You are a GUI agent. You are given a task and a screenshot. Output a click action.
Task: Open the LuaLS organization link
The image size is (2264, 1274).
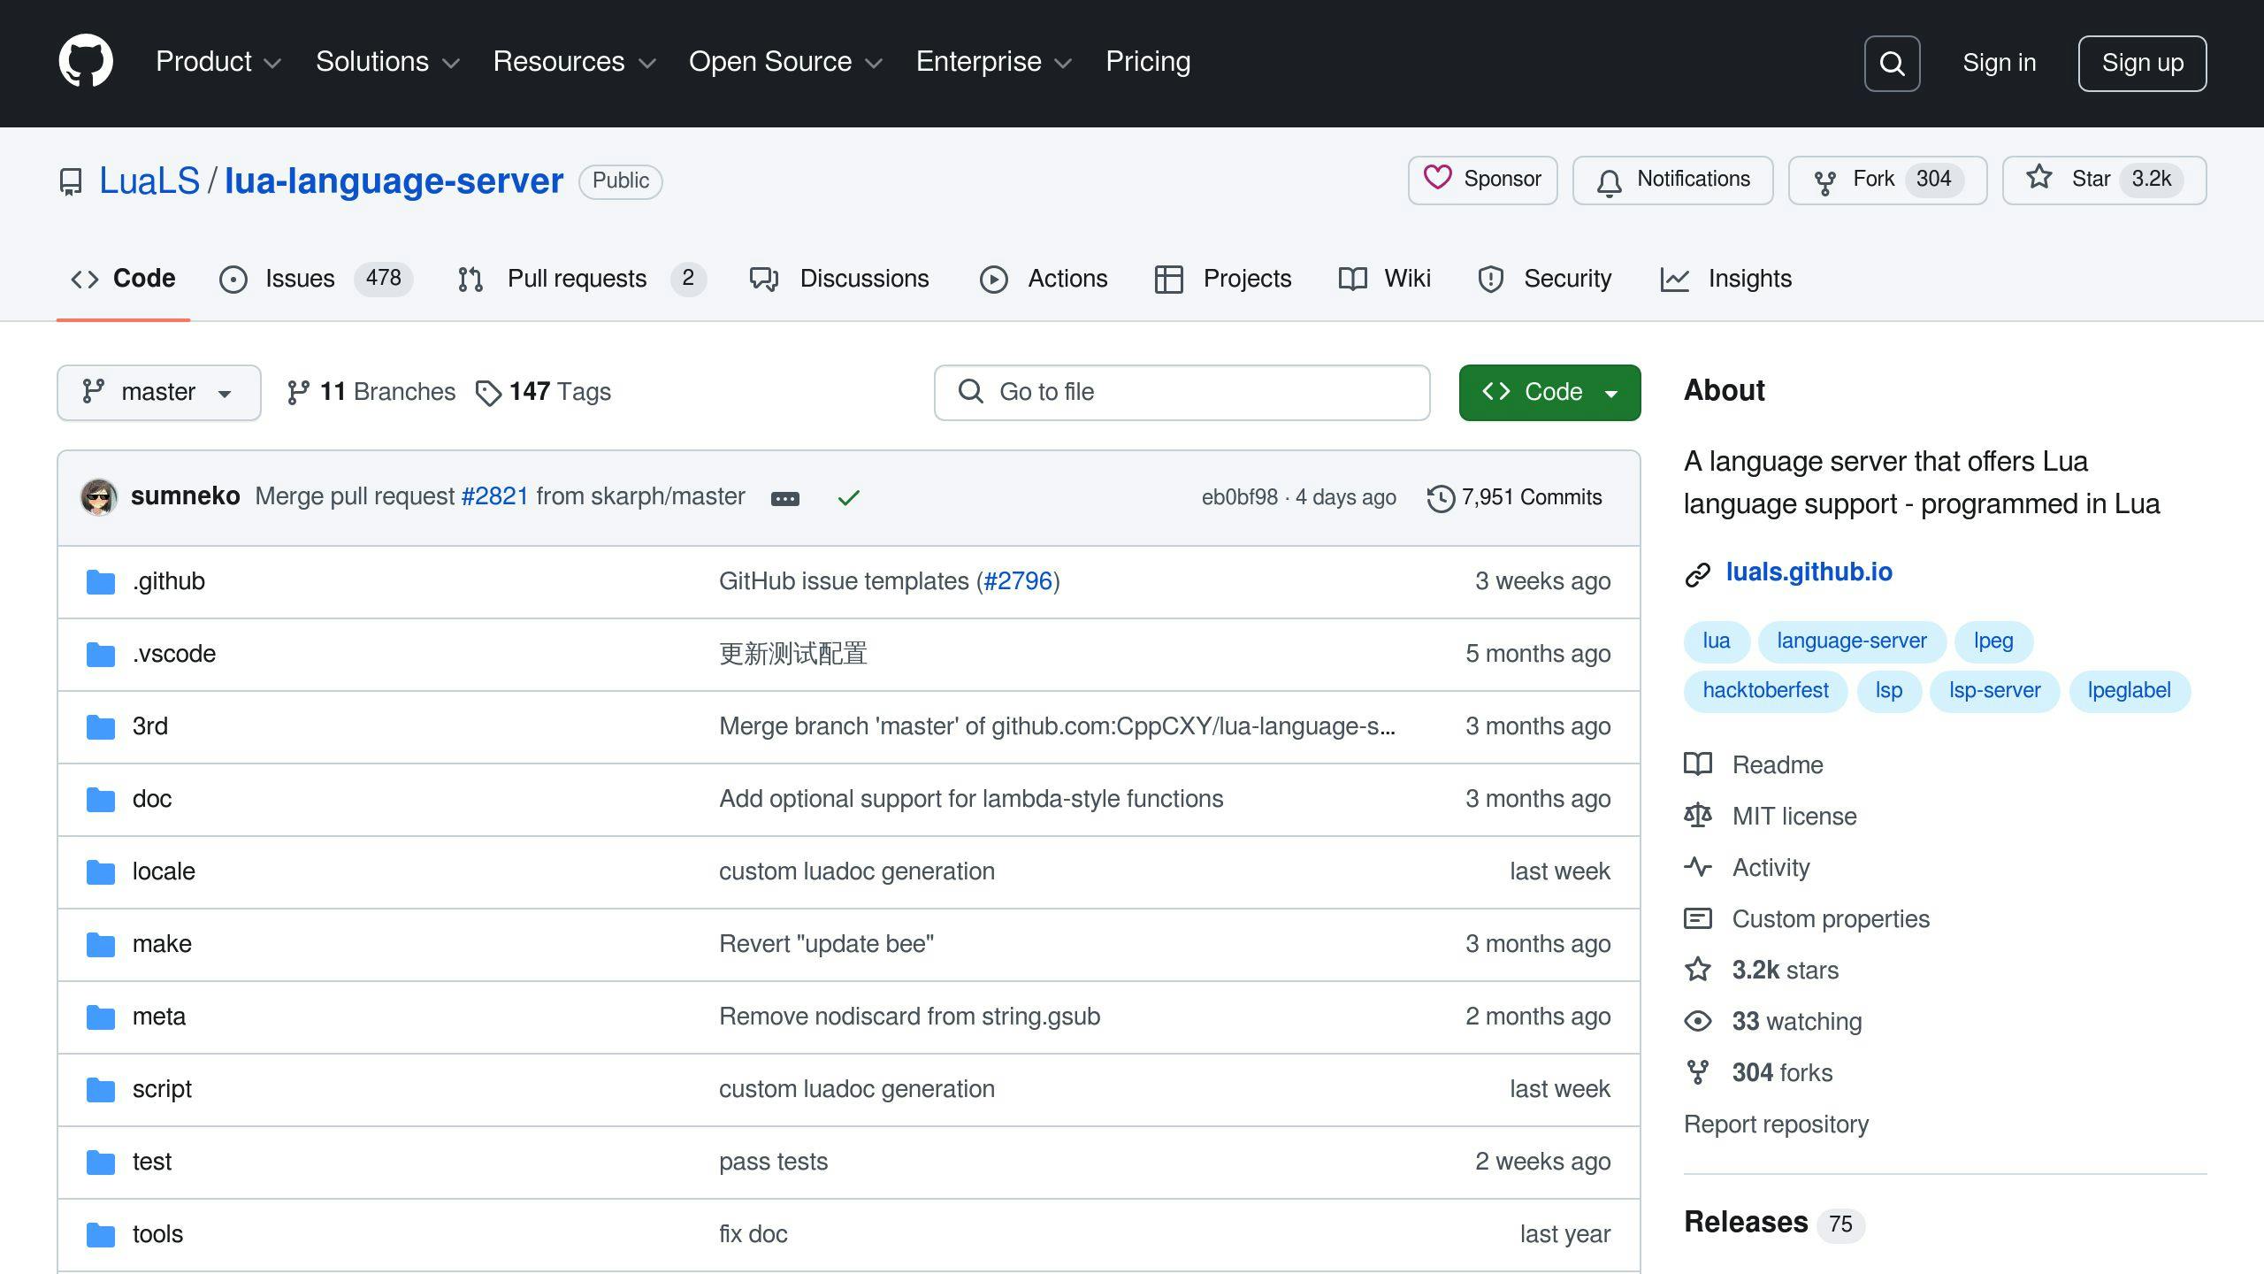pos(149,180)
